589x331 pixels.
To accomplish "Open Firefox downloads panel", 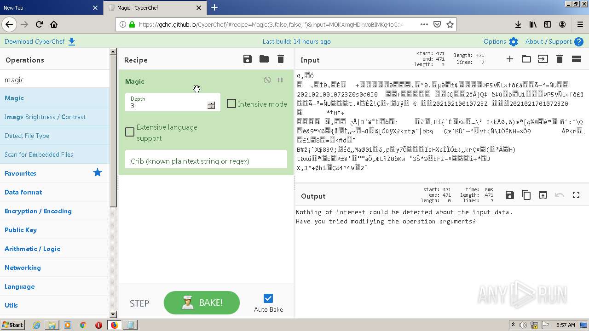I will [x=518, y=24].
